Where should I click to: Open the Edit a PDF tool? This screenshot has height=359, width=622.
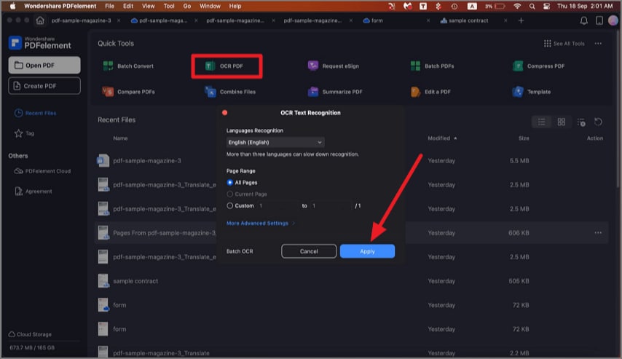(430, 92)
